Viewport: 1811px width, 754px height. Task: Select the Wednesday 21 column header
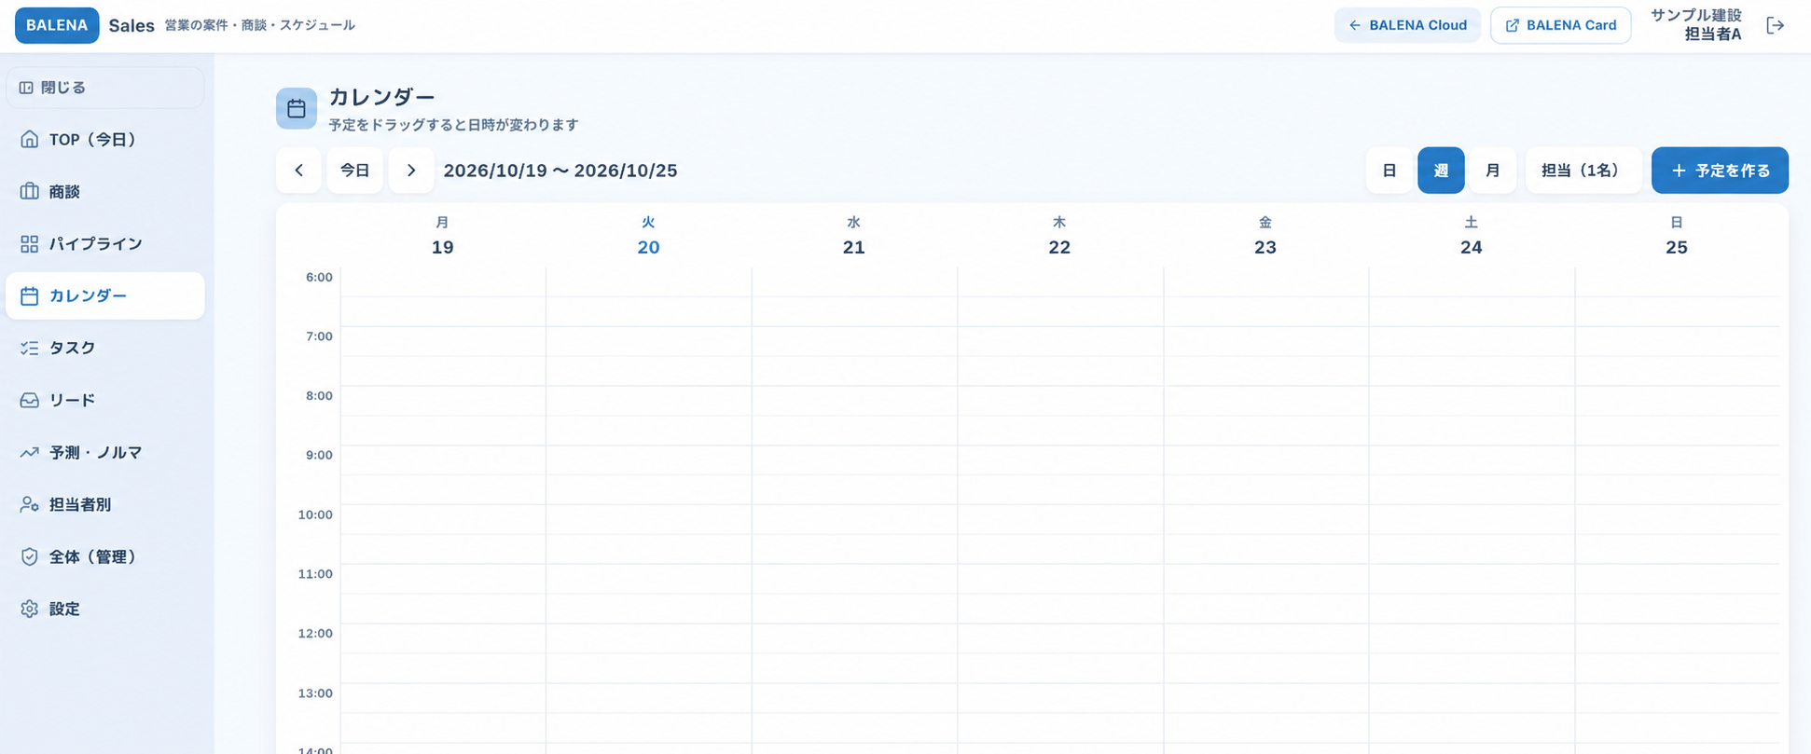(x=854, y=236)
